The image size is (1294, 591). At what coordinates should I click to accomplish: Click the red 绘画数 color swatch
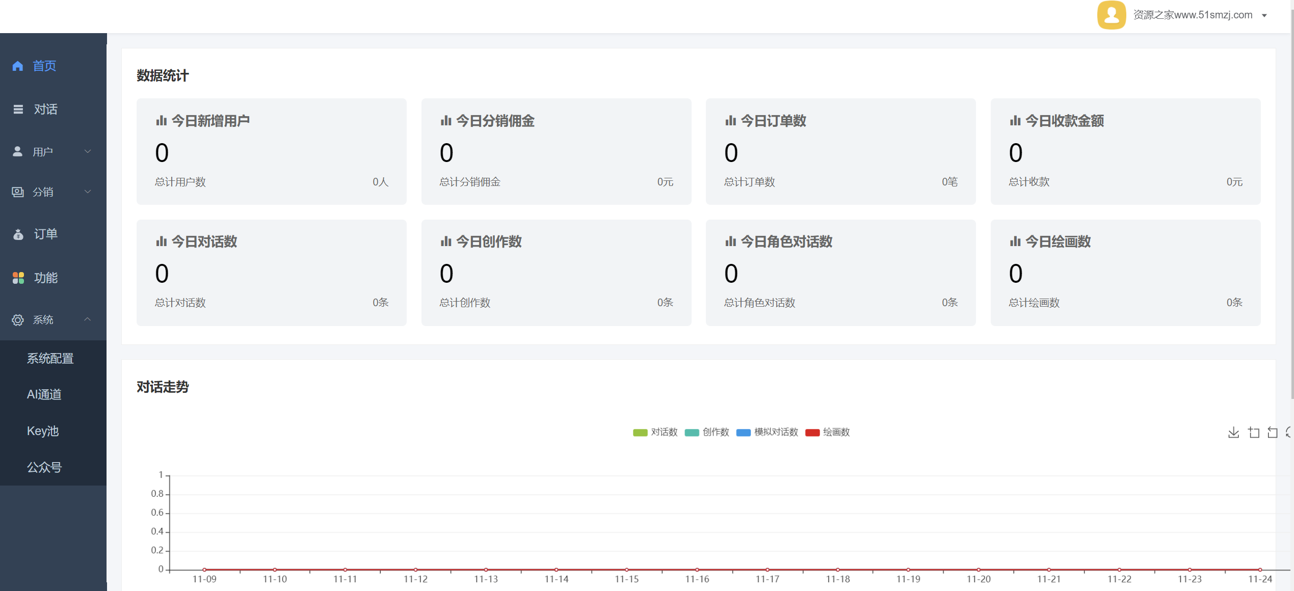click(812, 433)
